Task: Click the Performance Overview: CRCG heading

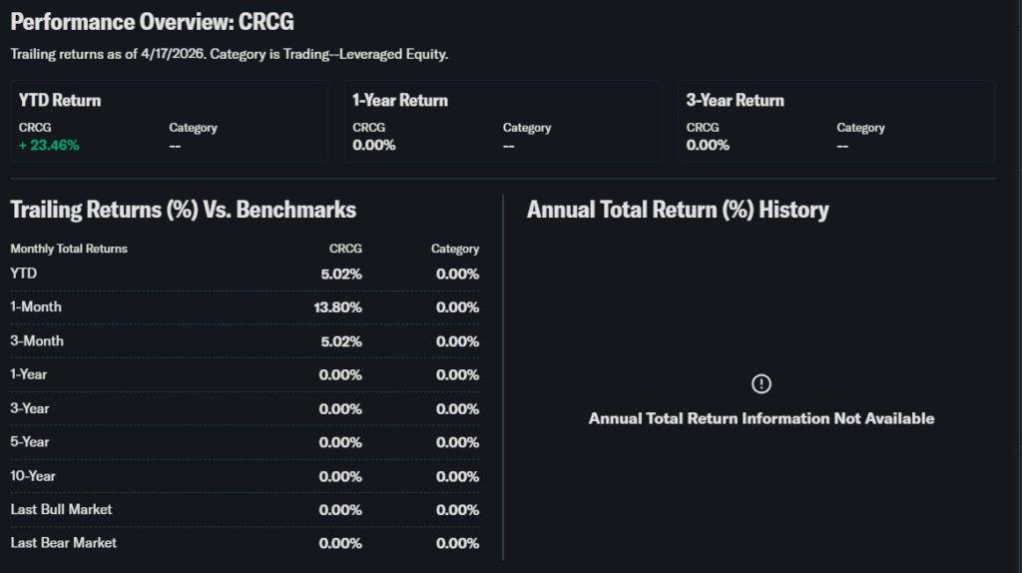Action: pyautogui.click(x=152, y=22)
